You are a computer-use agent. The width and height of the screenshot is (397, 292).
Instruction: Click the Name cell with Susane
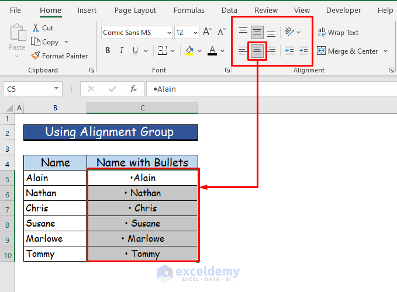click(55, 224)
